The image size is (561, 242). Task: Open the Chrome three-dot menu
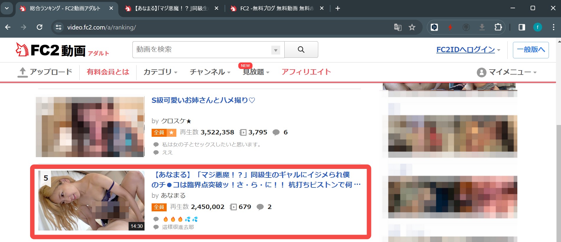(553, 27)
